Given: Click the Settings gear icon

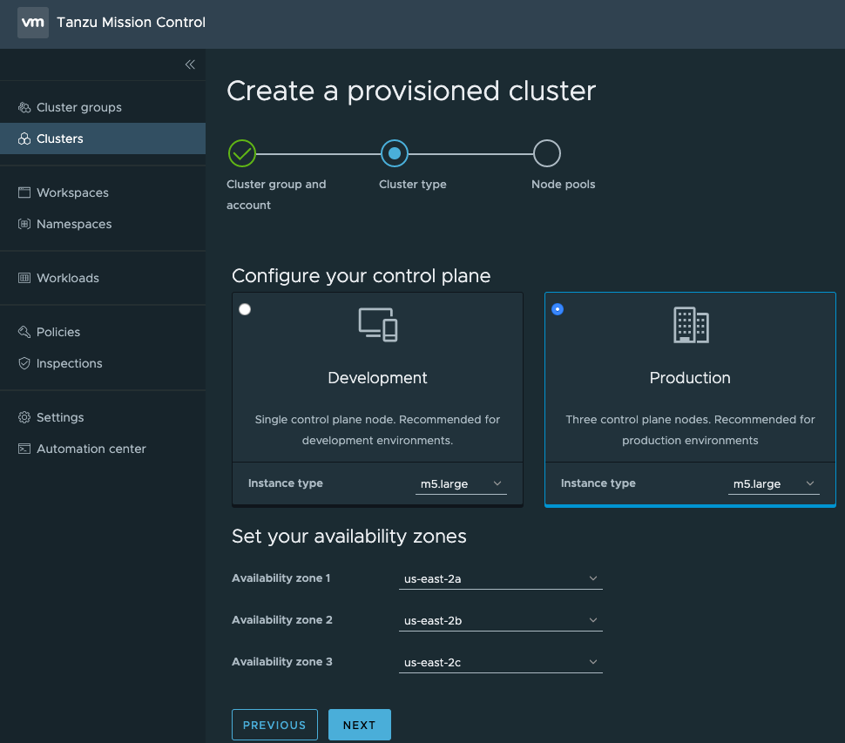Looking at the screenshot, I should point(24,417).
